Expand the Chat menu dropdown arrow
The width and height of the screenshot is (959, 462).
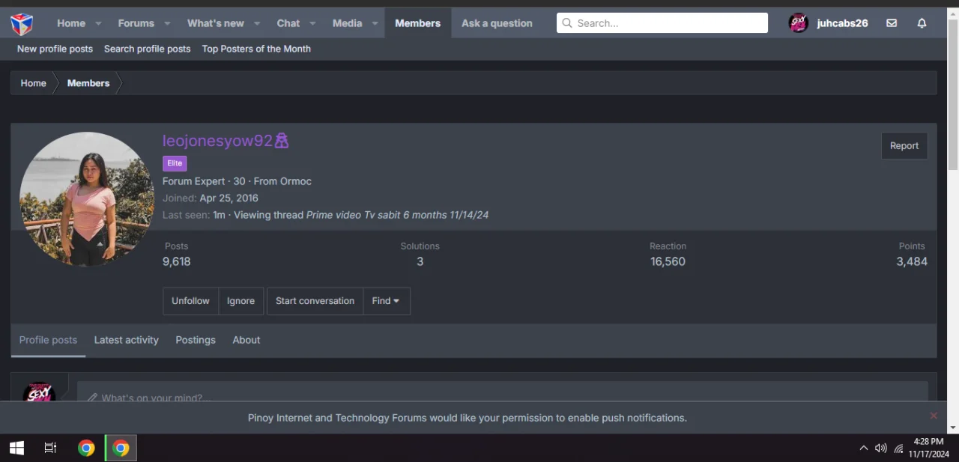point(313,23)
